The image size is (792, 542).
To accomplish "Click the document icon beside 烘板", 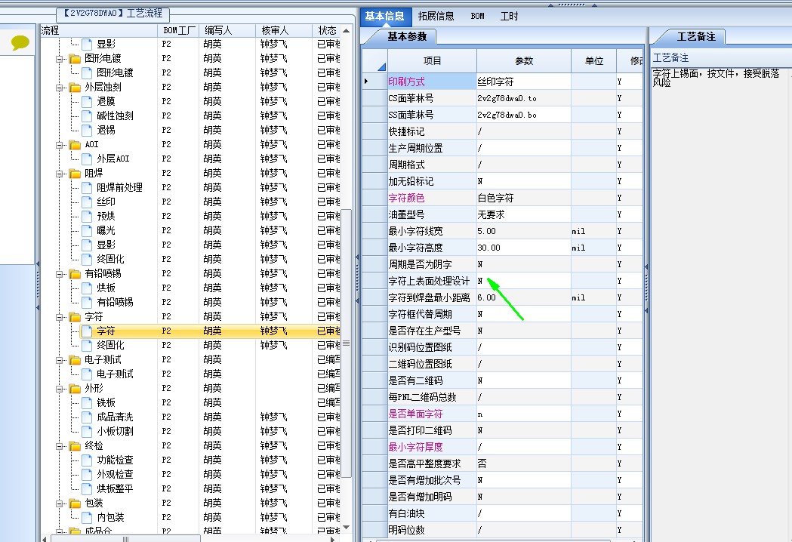I will [87, 288].
